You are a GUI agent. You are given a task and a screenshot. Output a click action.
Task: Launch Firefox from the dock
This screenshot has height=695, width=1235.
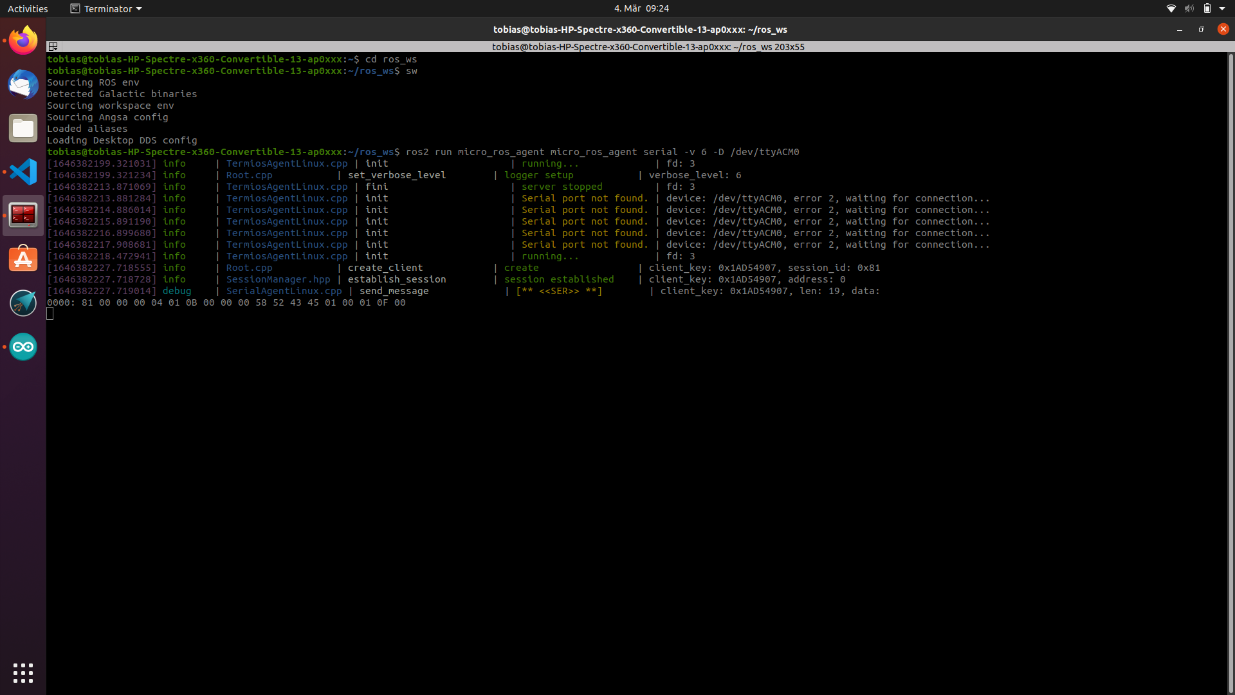pyautogui.click(x=23, y=39)
